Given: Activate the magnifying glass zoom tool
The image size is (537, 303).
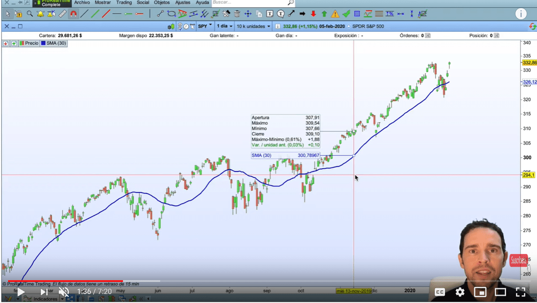Looking at the screenshot, I should [x=30, y=14].
